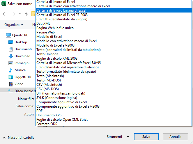193x144 pixels.
Task: Choose Componente aggiuntivo di Excel
Action: (114, 102)
